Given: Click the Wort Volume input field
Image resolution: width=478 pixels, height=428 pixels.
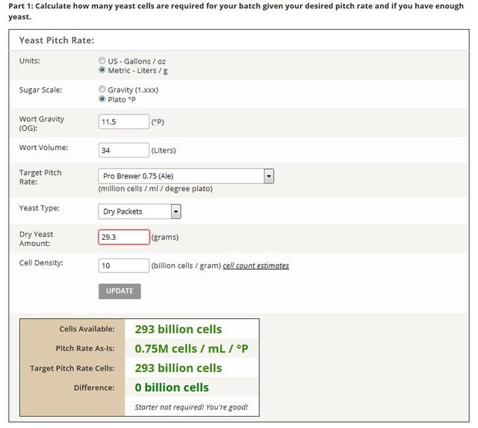Looking at the screenshot, I should (124, 150).
